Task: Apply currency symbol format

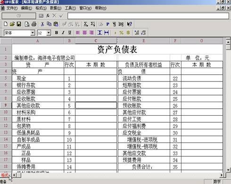Action: (x=128, y=32)
